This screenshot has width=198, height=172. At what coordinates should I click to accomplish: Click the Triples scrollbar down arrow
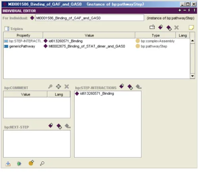coord(192,76)
